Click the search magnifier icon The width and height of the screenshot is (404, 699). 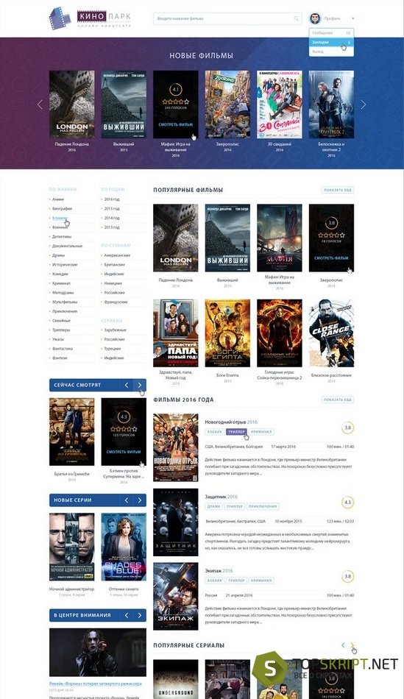coord(296,18)
